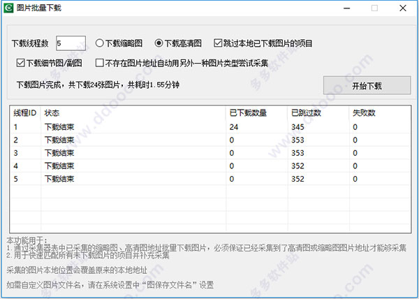
Task: Toggle the 下载细节图/副图 checkbox
Action: (20, 62)
